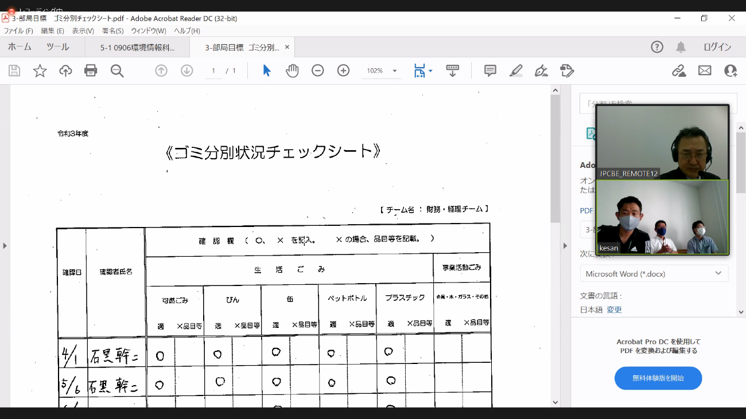Click the Save file icon
This screenshot has width=746, height=419.
14,71
